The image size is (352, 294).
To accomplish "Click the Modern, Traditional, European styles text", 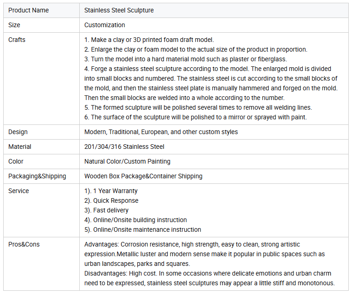I will click(x=161, y=132).
